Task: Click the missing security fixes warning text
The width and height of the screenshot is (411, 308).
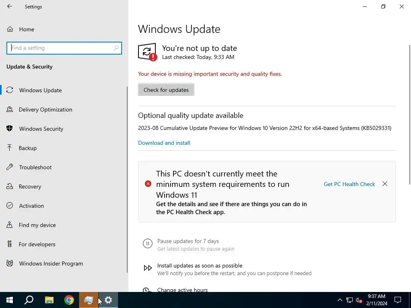Action: [210, 74]
